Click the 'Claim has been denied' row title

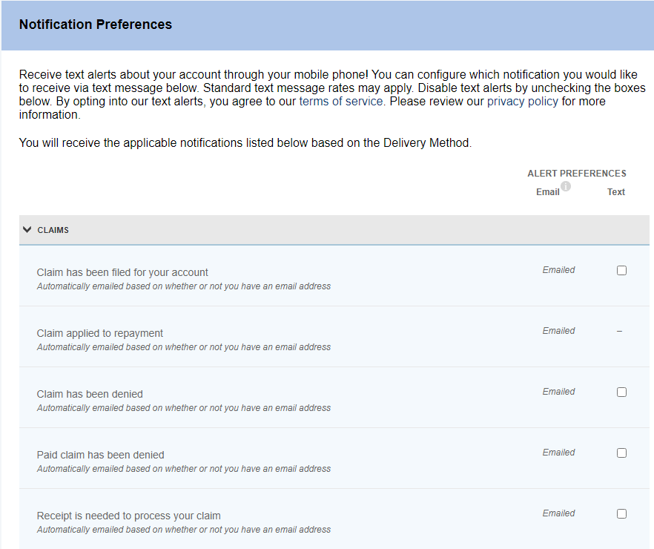tap(90, 394)
